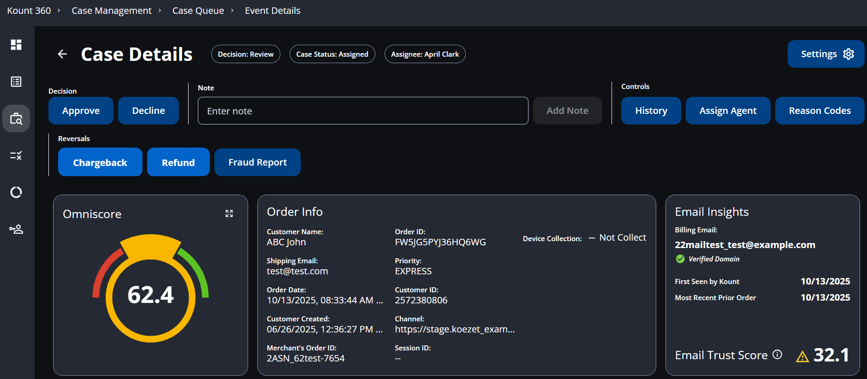The height and width of the screenshot is (379, 867).
Task: Click into the Enter note field
Action: (362, 111)
